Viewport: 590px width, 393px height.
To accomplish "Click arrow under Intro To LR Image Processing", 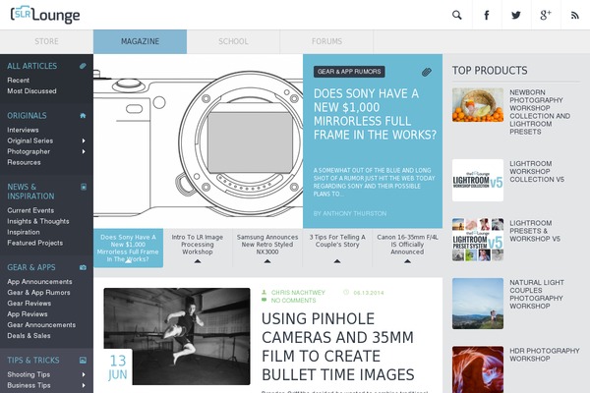I will click(198, 261).
